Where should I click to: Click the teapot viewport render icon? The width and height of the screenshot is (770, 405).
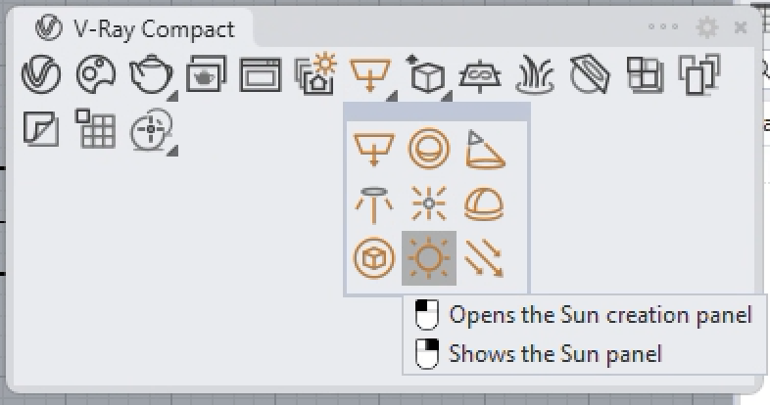click(207, 74)
